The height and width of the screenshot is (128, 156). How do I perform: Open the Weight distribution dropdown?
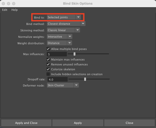(59, 43)
